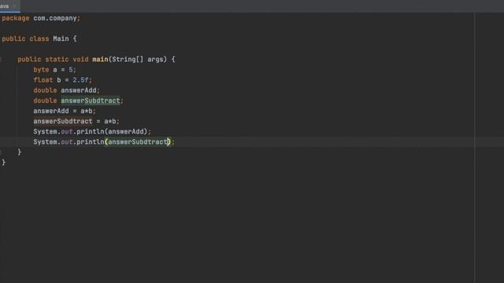
Task: Click 'answerSubdtract' in the assignment line
Action: 63,121
